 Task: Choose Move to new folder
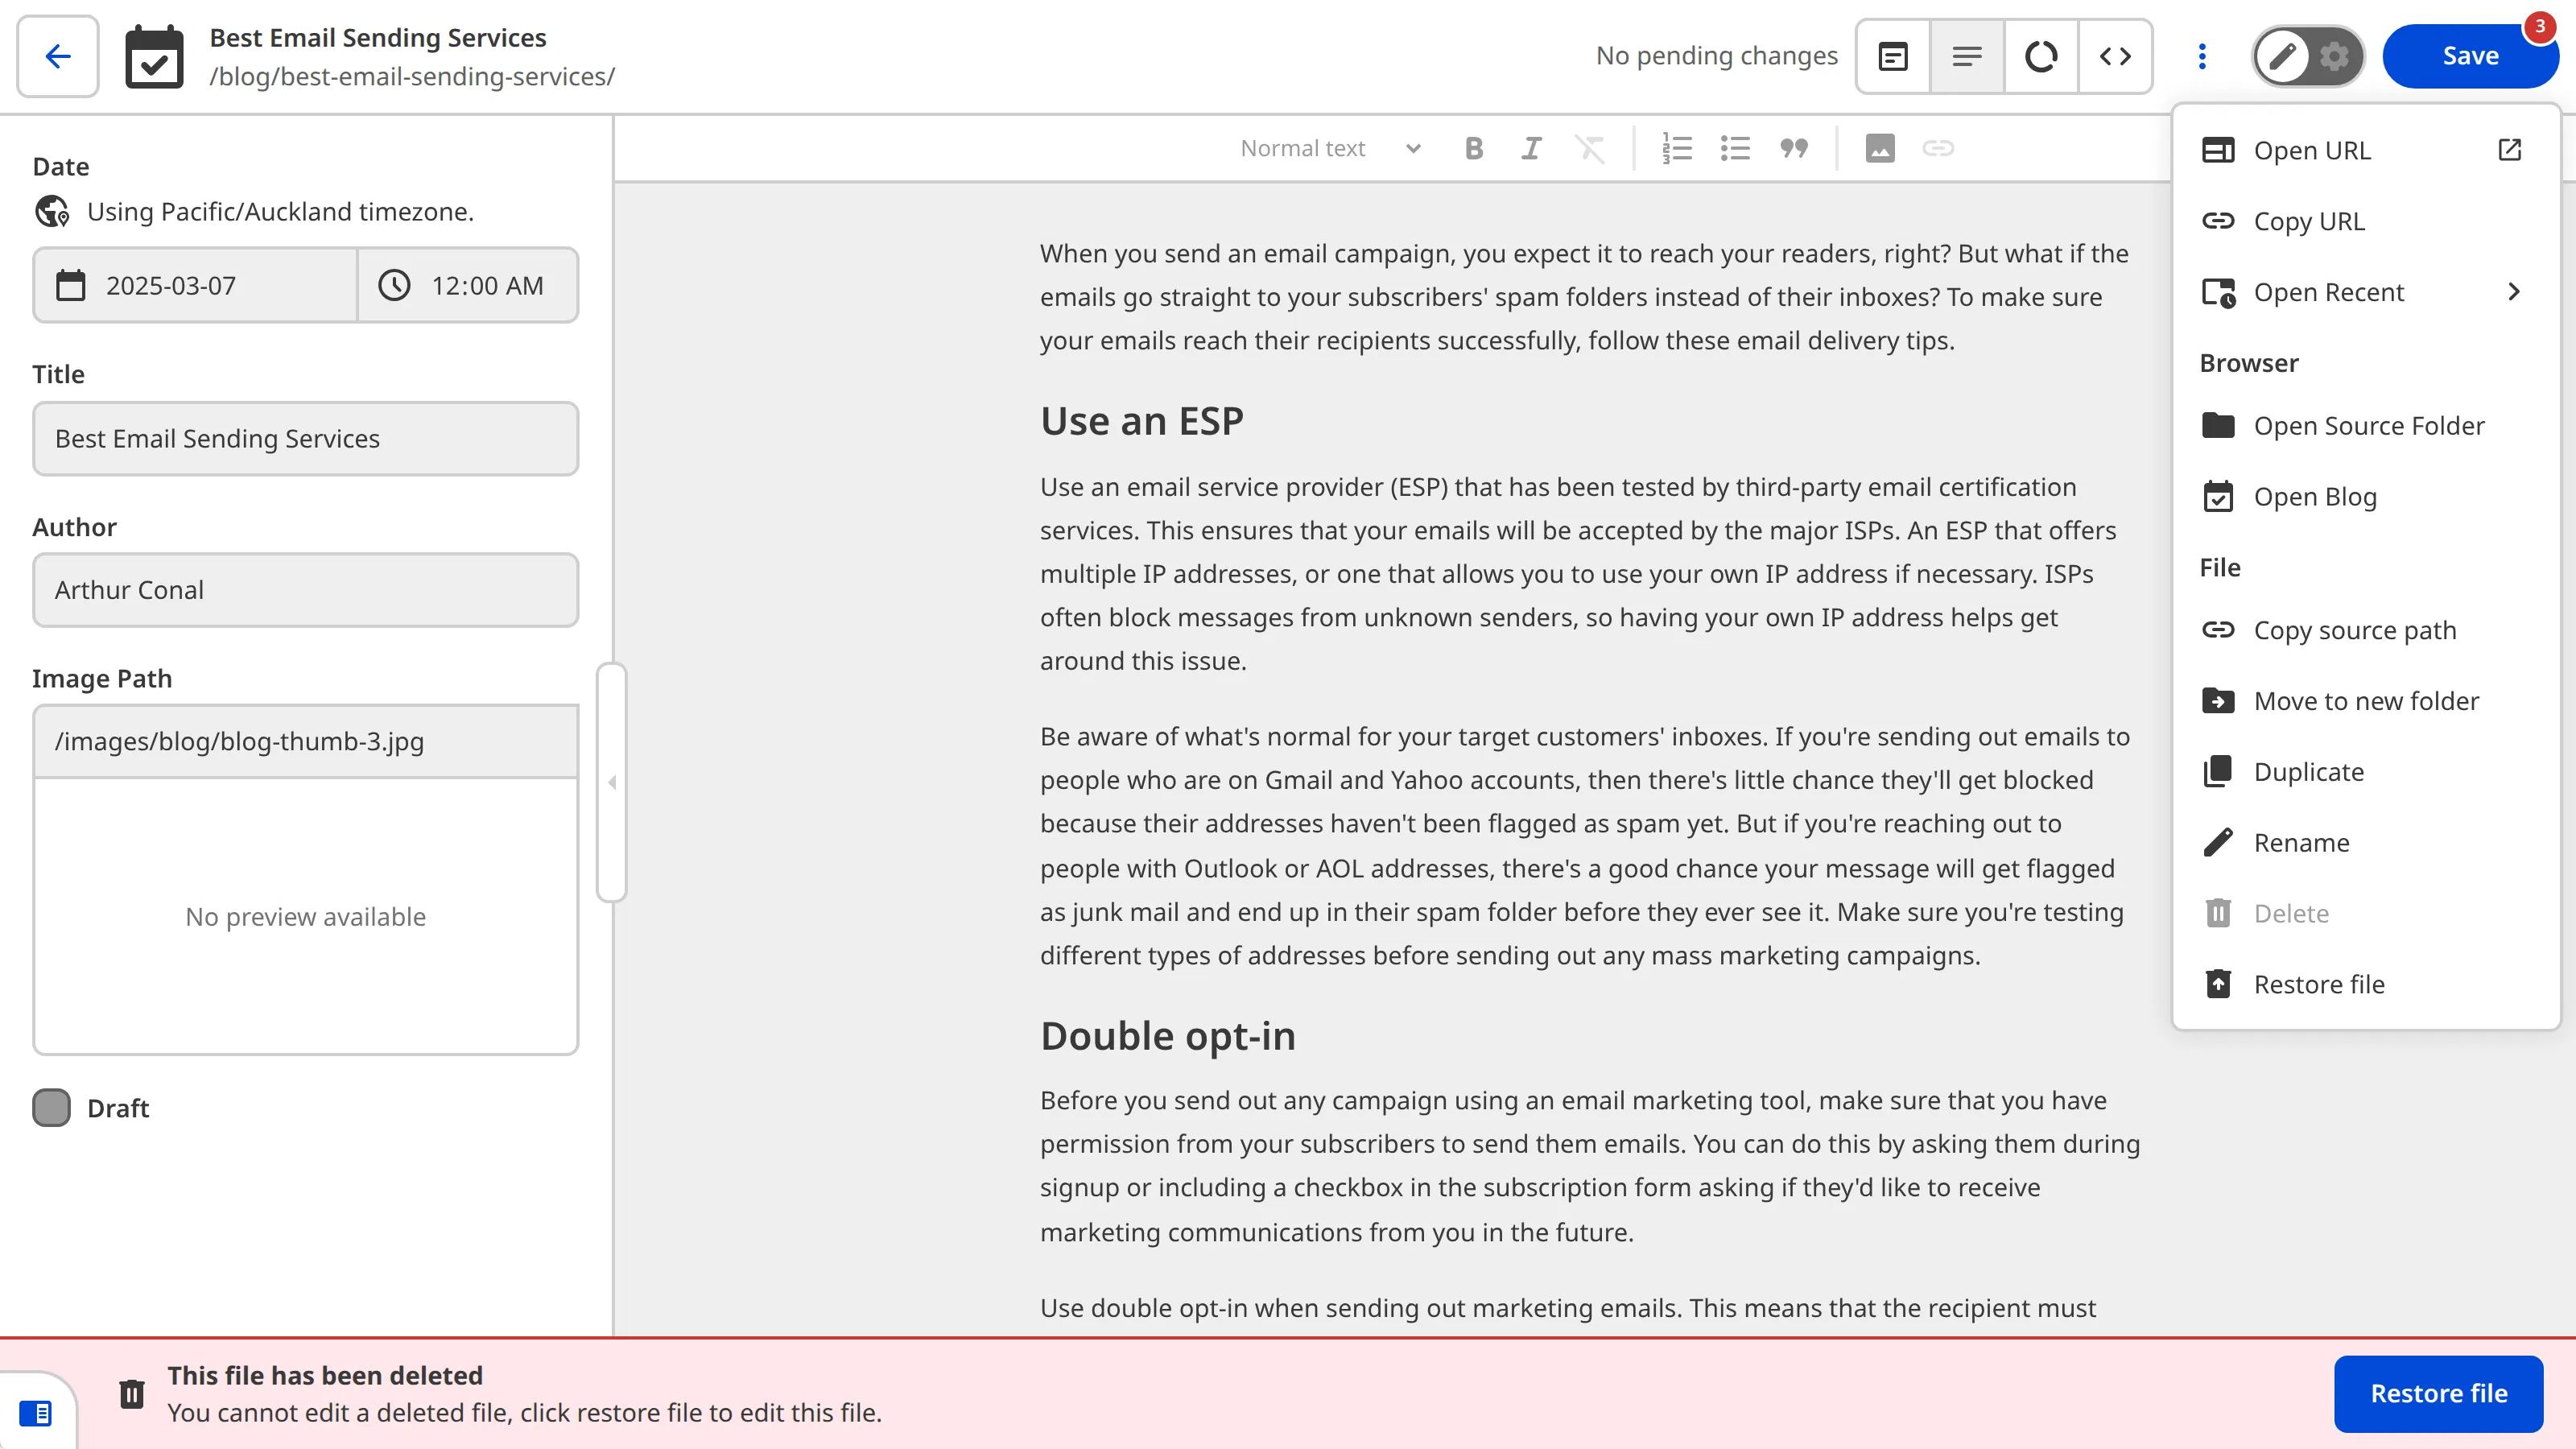pos(2366,700)
